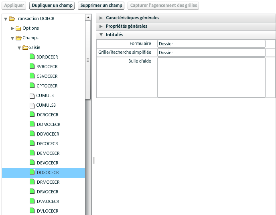Click the green icon next to BOROCECR
This screenshot has height=215, width=276.
[32, 57]
